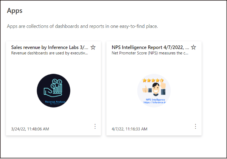The height and width of the screenshot is (159, 227).
Task: Open Sales revenue by Inference Labs title
Action: tap(50, 47)
